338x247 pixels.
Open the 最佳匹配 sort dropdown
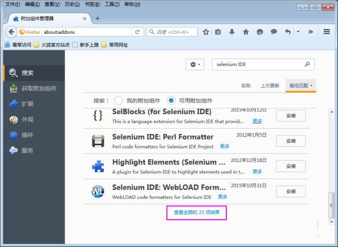[x=300, y=85]
